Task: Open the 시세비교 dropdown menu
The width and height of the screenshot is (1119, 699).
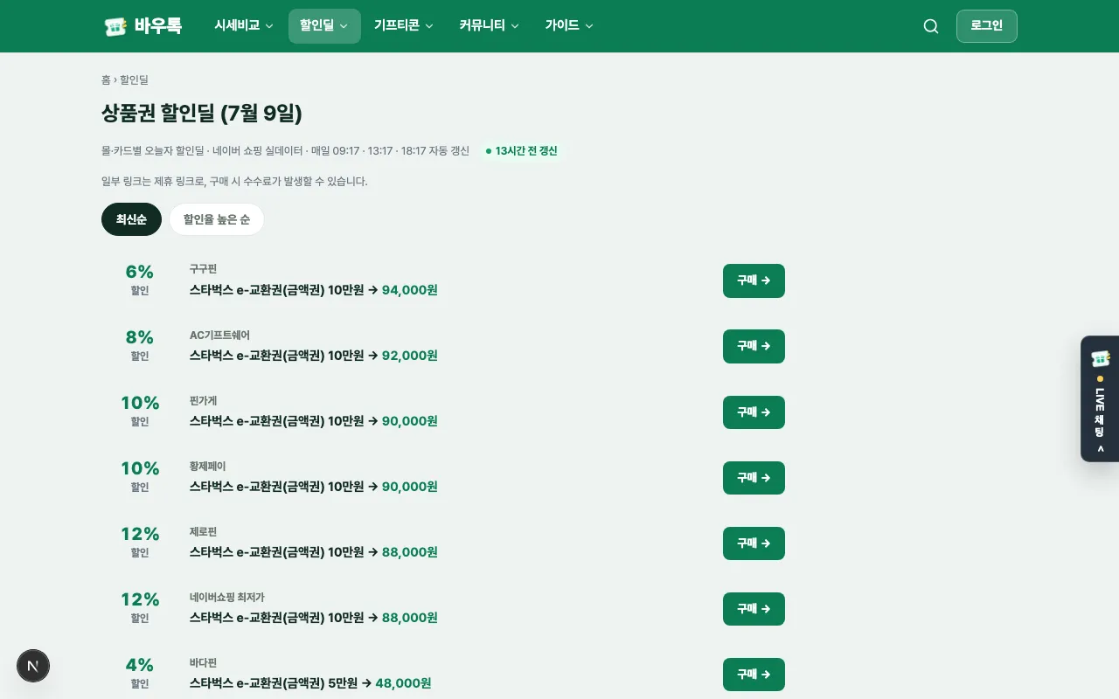Action: pyautogui.click(x=244, y=26)
